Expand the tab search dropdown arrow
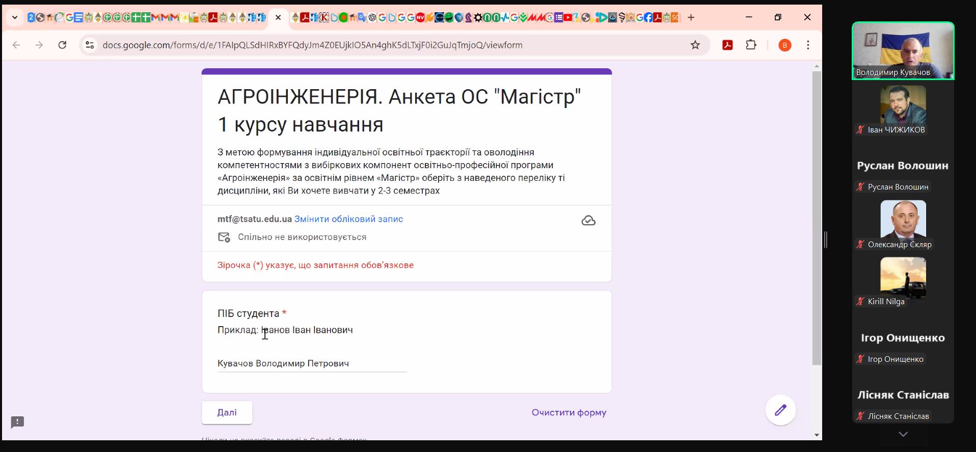This screenshot has width=976, height=452. 15,17
